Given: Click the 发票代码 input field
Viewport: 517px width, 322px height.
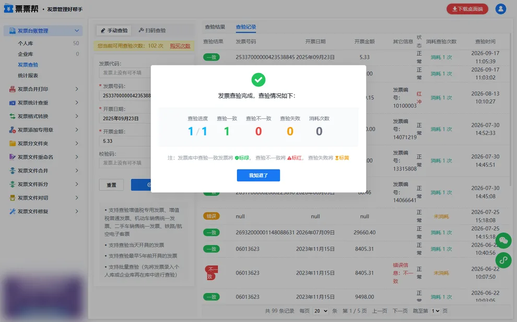Looking at the screenshot, I should (125, 73).
